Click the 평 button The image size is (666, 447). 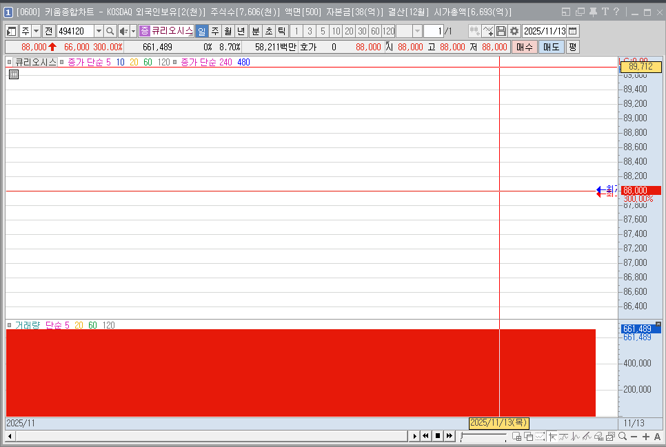tap(572, 47)
